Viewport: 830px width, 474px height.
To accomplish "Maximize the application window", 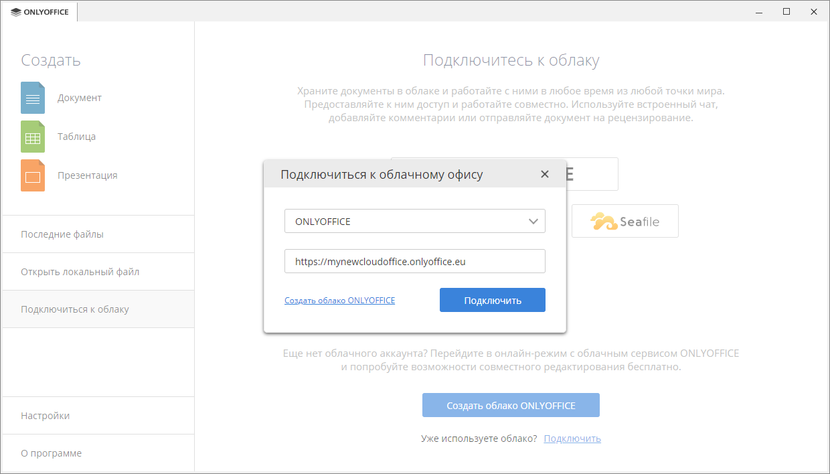I will tap(786, 11).
